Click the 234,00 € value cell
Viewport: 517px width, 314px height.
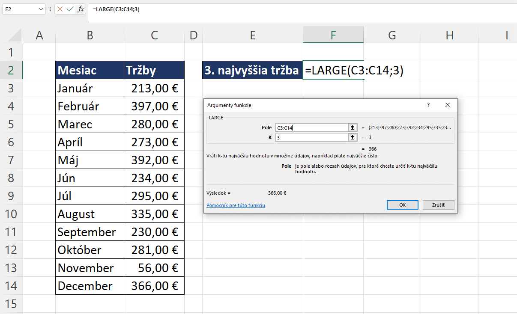point(154,178)
